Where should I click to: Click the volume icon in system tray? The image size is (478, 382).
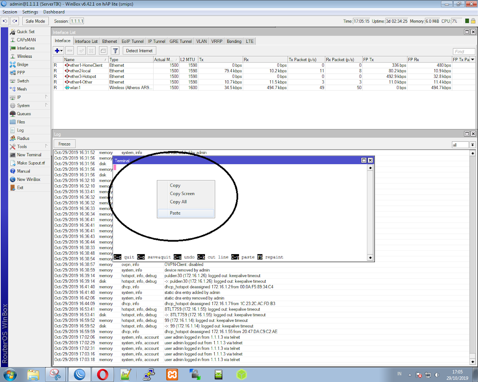pos(437,375)
